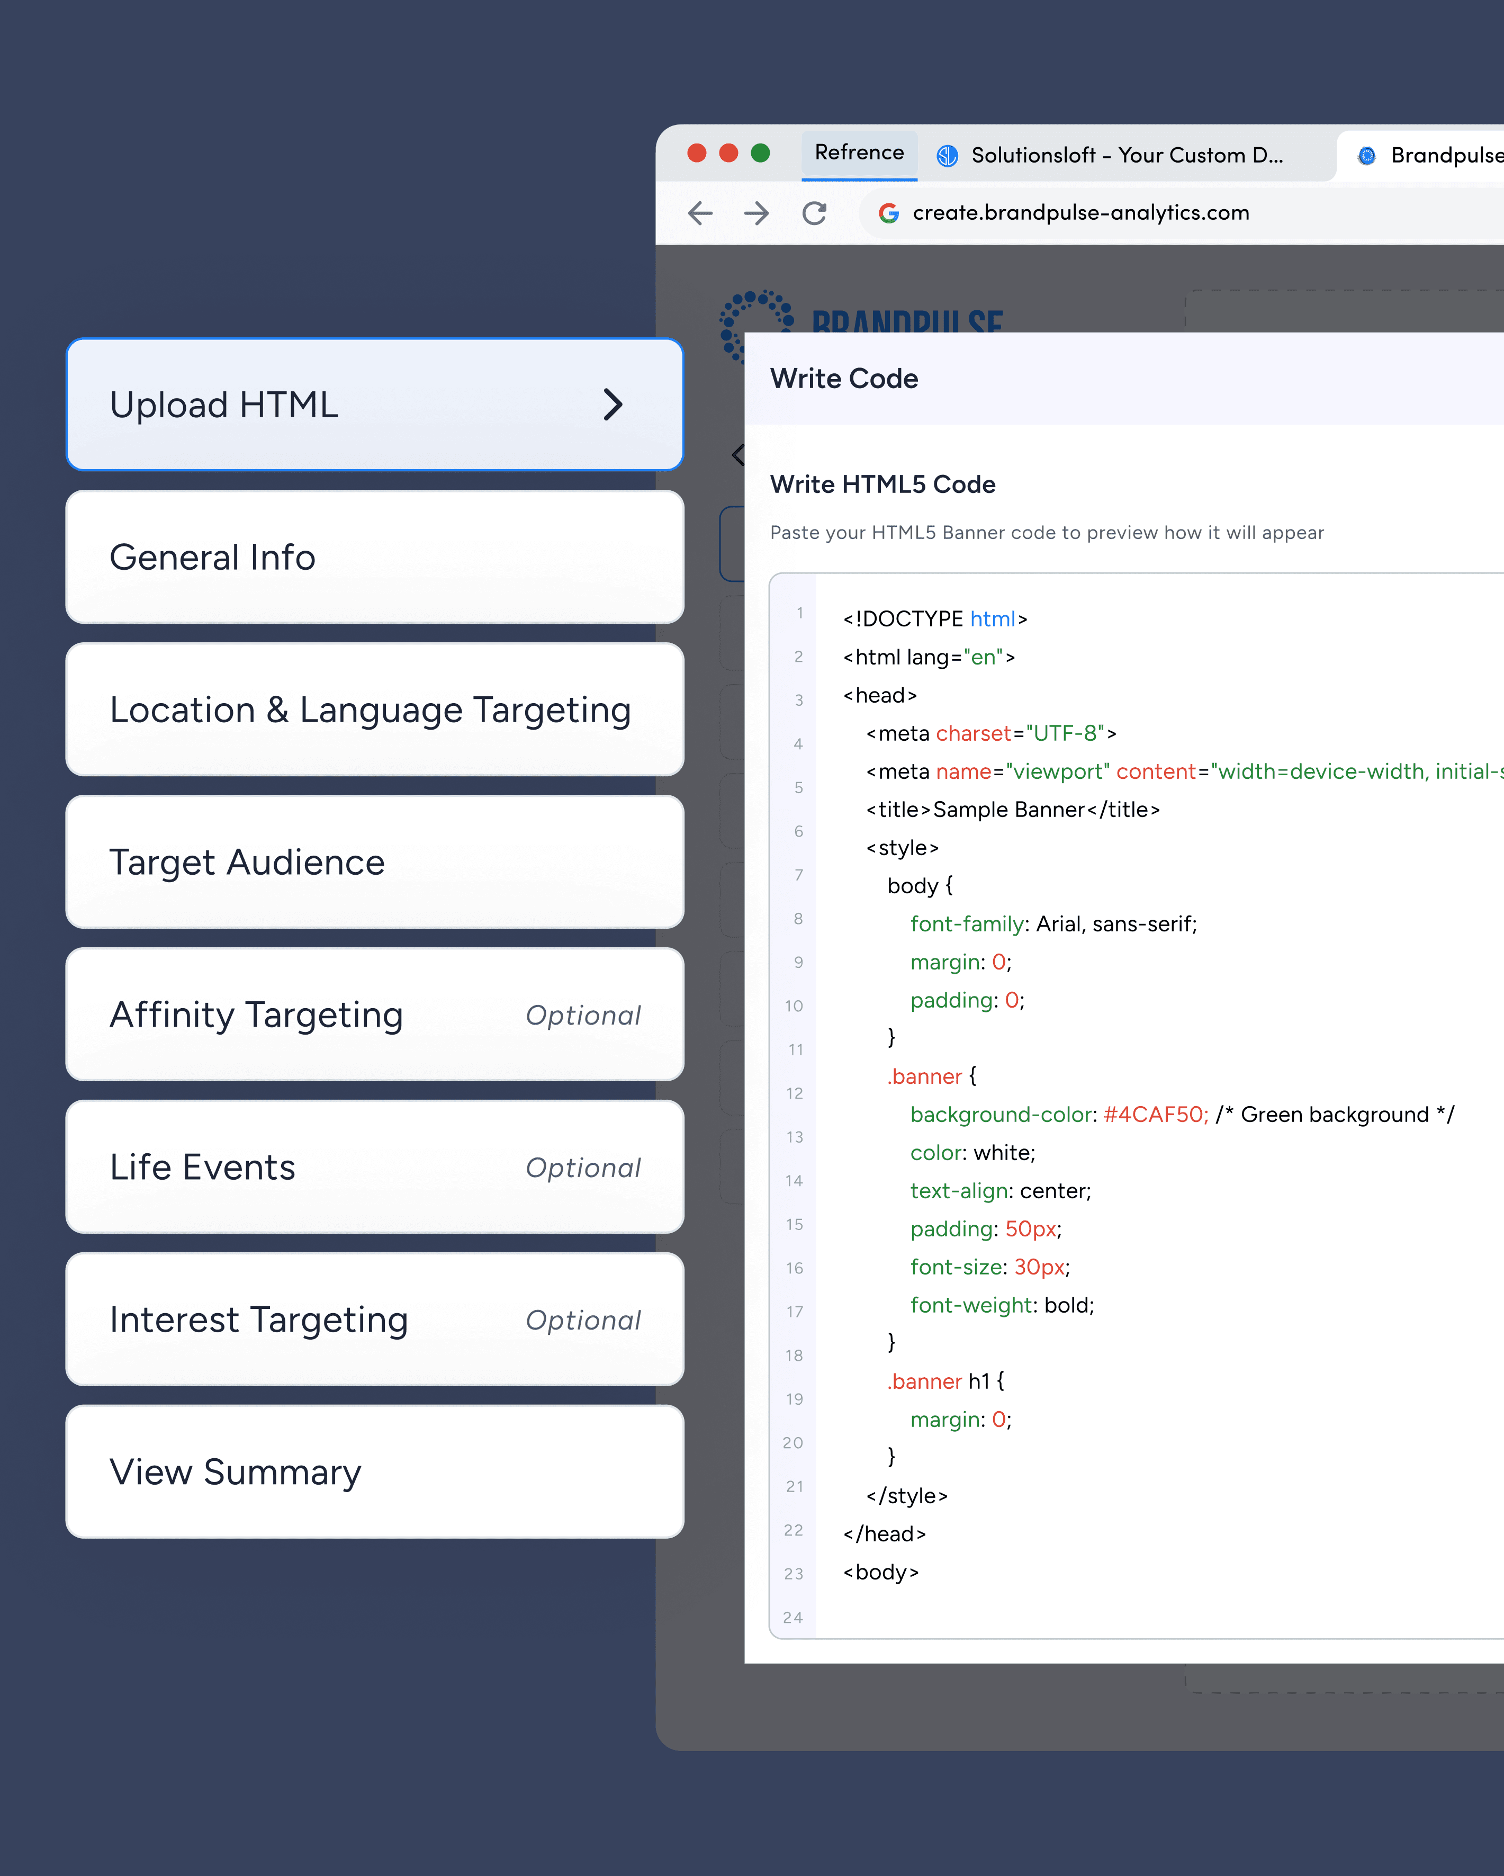Click the Brandpulse tab favicon
1504x1876 pixels.
1367,156
